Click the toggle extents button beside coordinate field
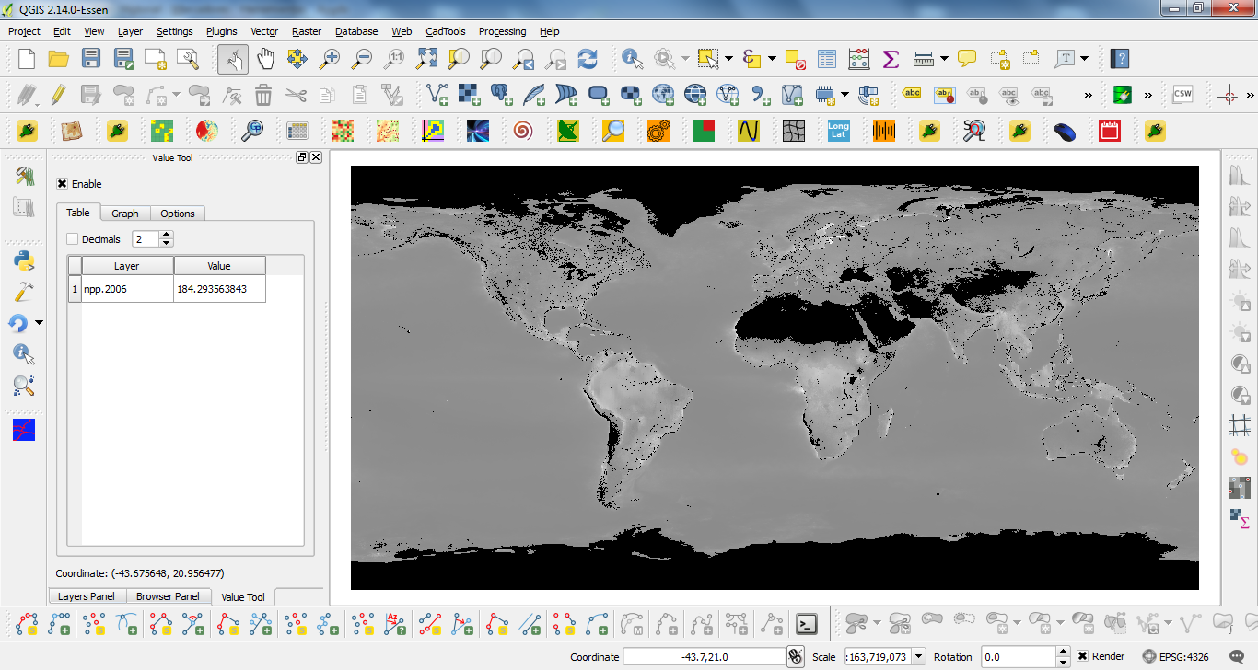Image resolution: width=1258 pixels, height=670 pixels. coord(796,656)
